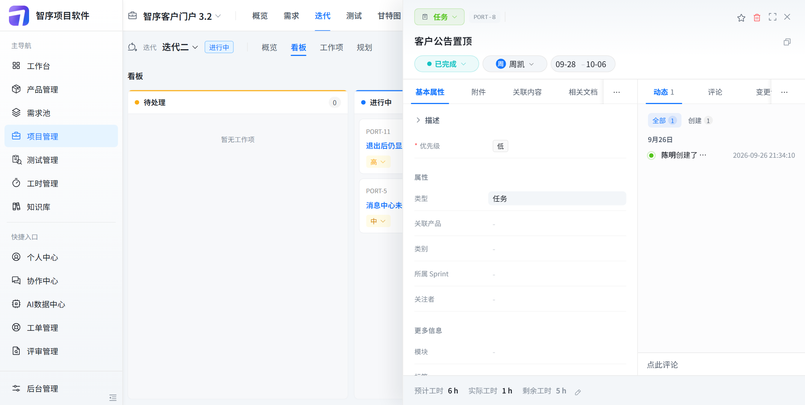Screen dimensions: 805x405
Task: Go to 需求池 in the sidebar
Action: click(x=61, y=113)
